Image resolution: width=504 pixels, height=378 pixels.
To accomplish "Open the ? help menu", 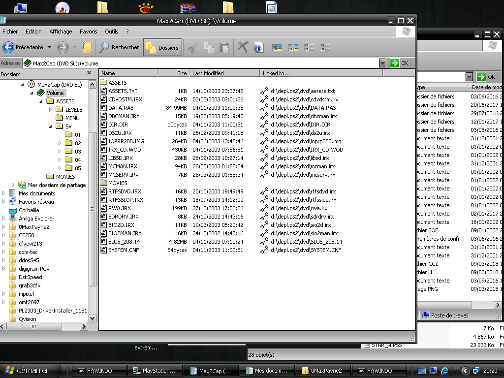I will pos(127,31).
